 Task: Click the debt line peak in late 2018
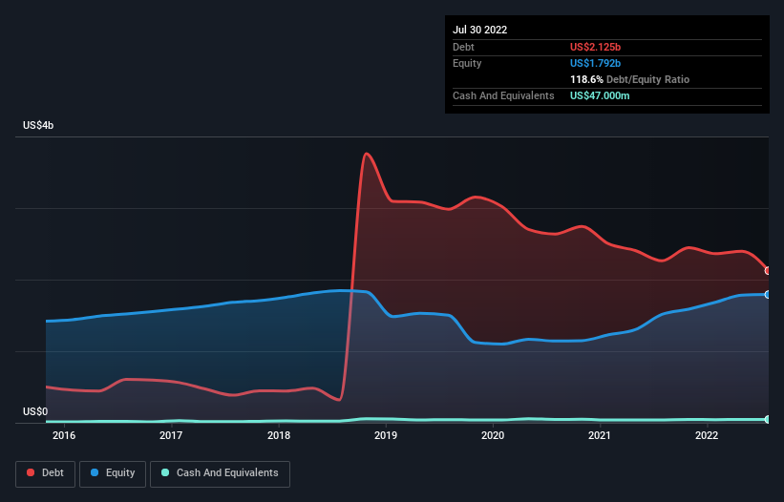point(367,154)
